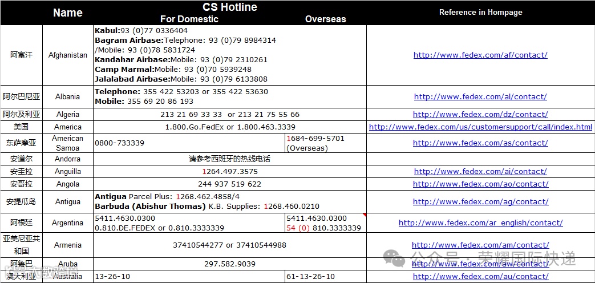Select the Overseas subheader
The height and width of the screenshot is (283, 595).
326,19
